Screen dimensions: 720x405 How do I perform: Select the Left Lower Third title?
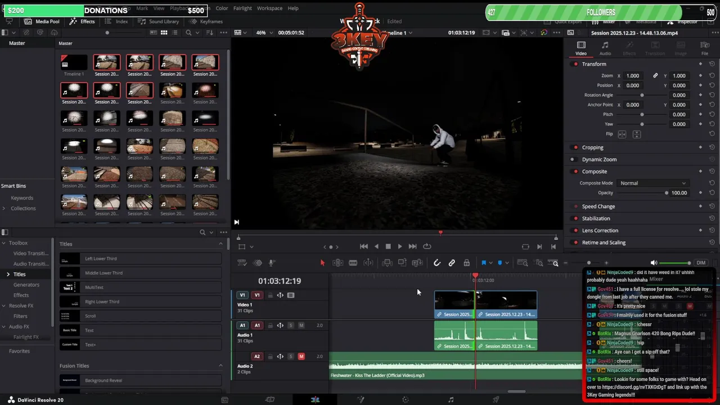141,259
